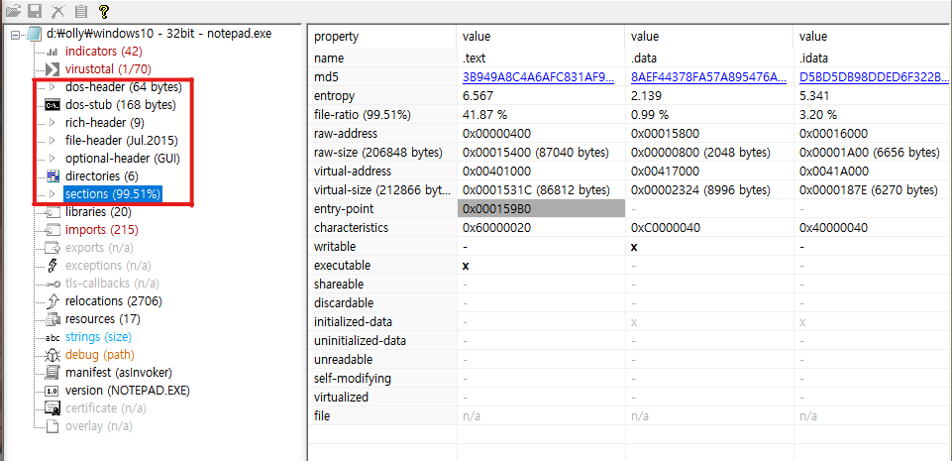Click the .text virtual-size 0x0001531C cell
This screenshot has height=461, width=952.
point(536,190)
